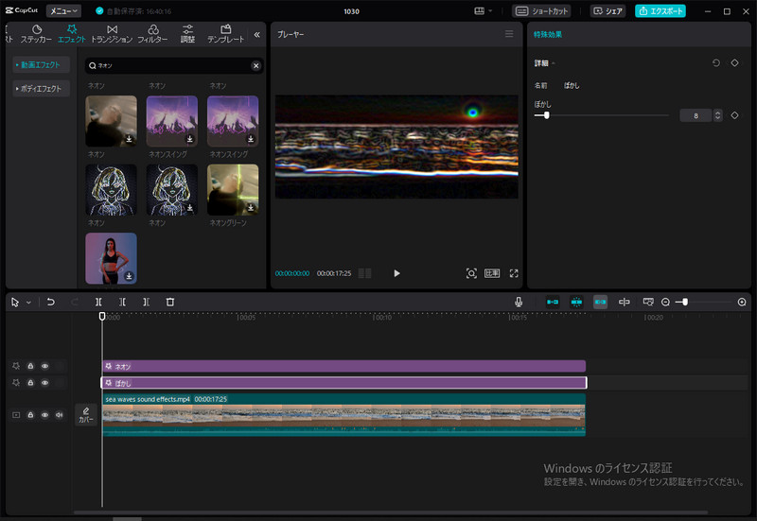Open the selection tool dropdown arrow
Screen dimensions: 757x521
pyautogui.click(x=28, y=303)
